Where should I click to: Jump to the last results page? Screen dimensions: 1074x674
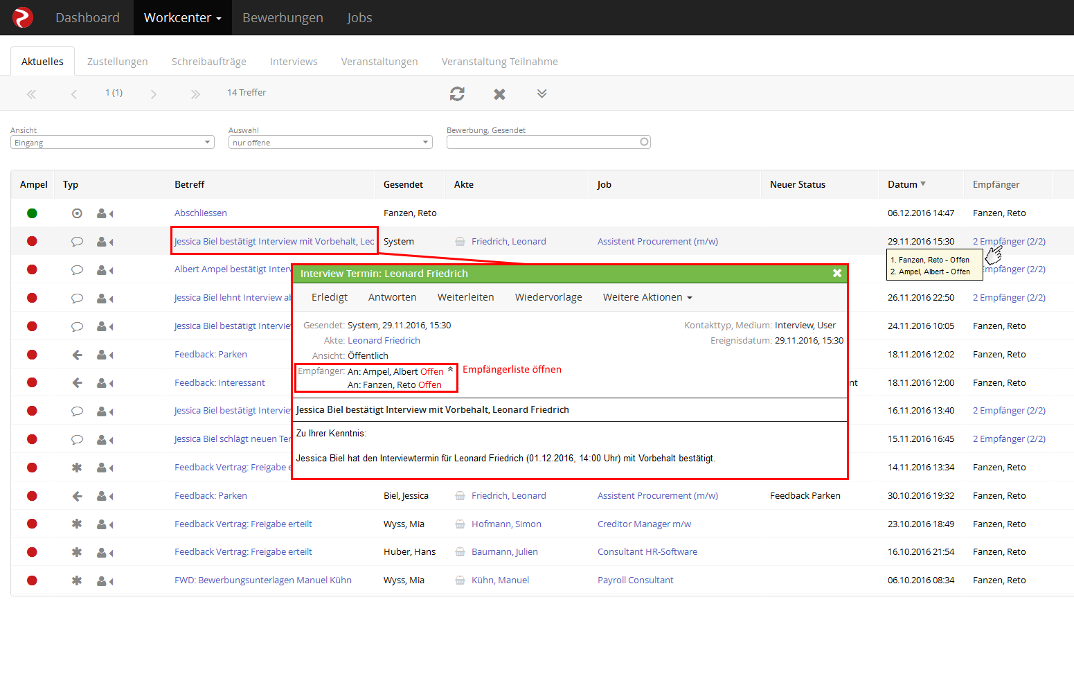(195, 94)
